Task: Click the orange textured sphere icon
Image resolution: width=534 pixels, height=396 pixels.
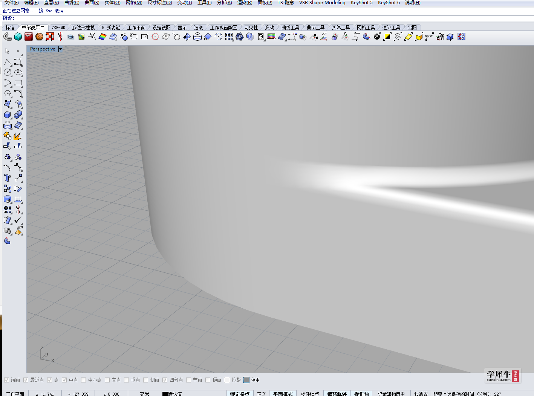Action: tap(39, 37)
